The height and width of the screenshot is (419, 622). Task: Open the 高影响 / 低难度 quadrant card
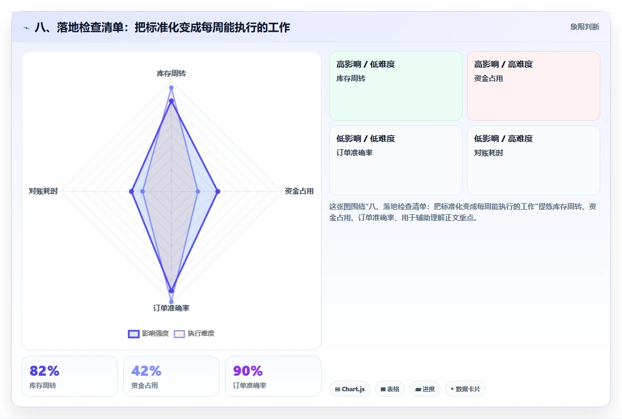396,86
